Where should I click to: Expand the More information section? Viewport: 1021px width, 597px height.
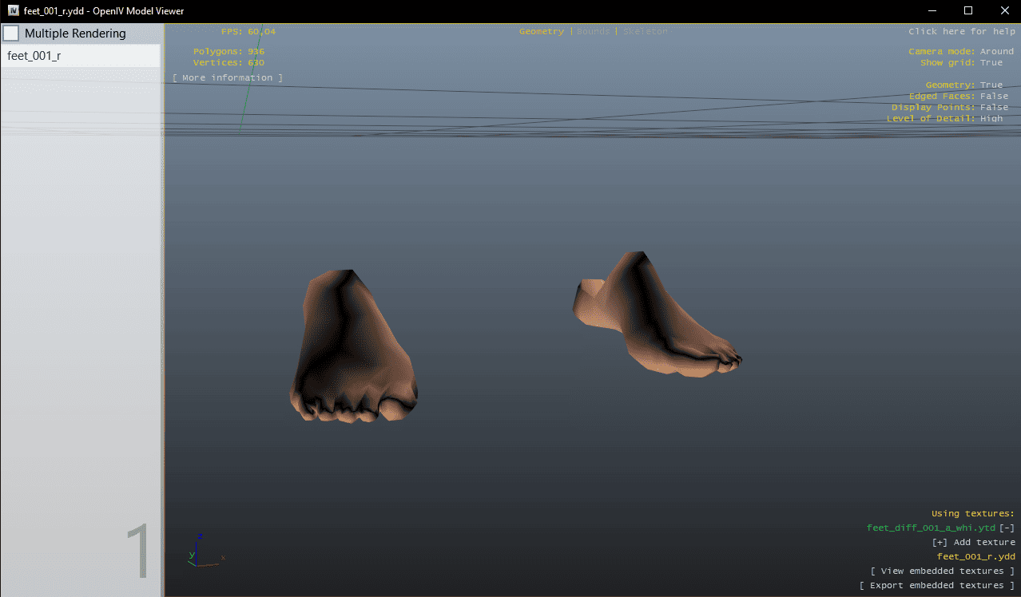(x=228, y=78)
